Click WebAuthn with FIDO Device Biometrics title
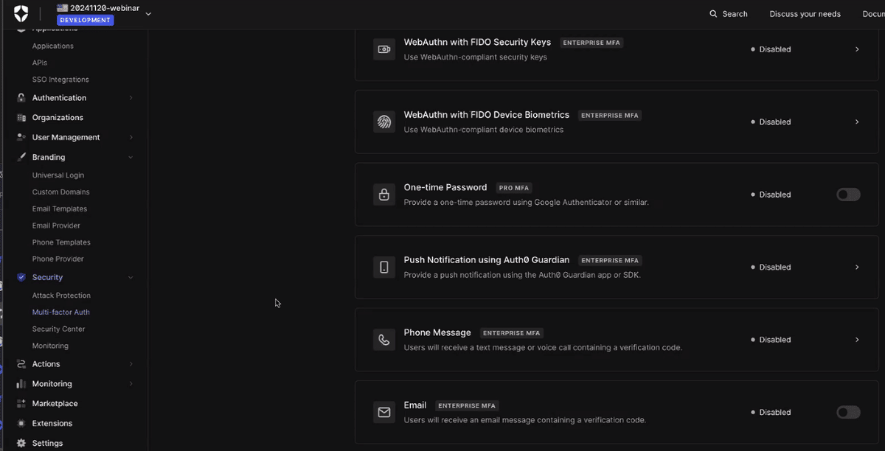This screenshot has height=451, width=885. tap(487, 115)
